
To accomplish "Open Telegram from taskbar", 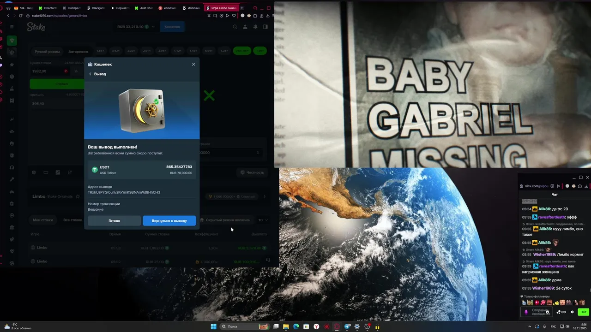I will click(347, 326).
